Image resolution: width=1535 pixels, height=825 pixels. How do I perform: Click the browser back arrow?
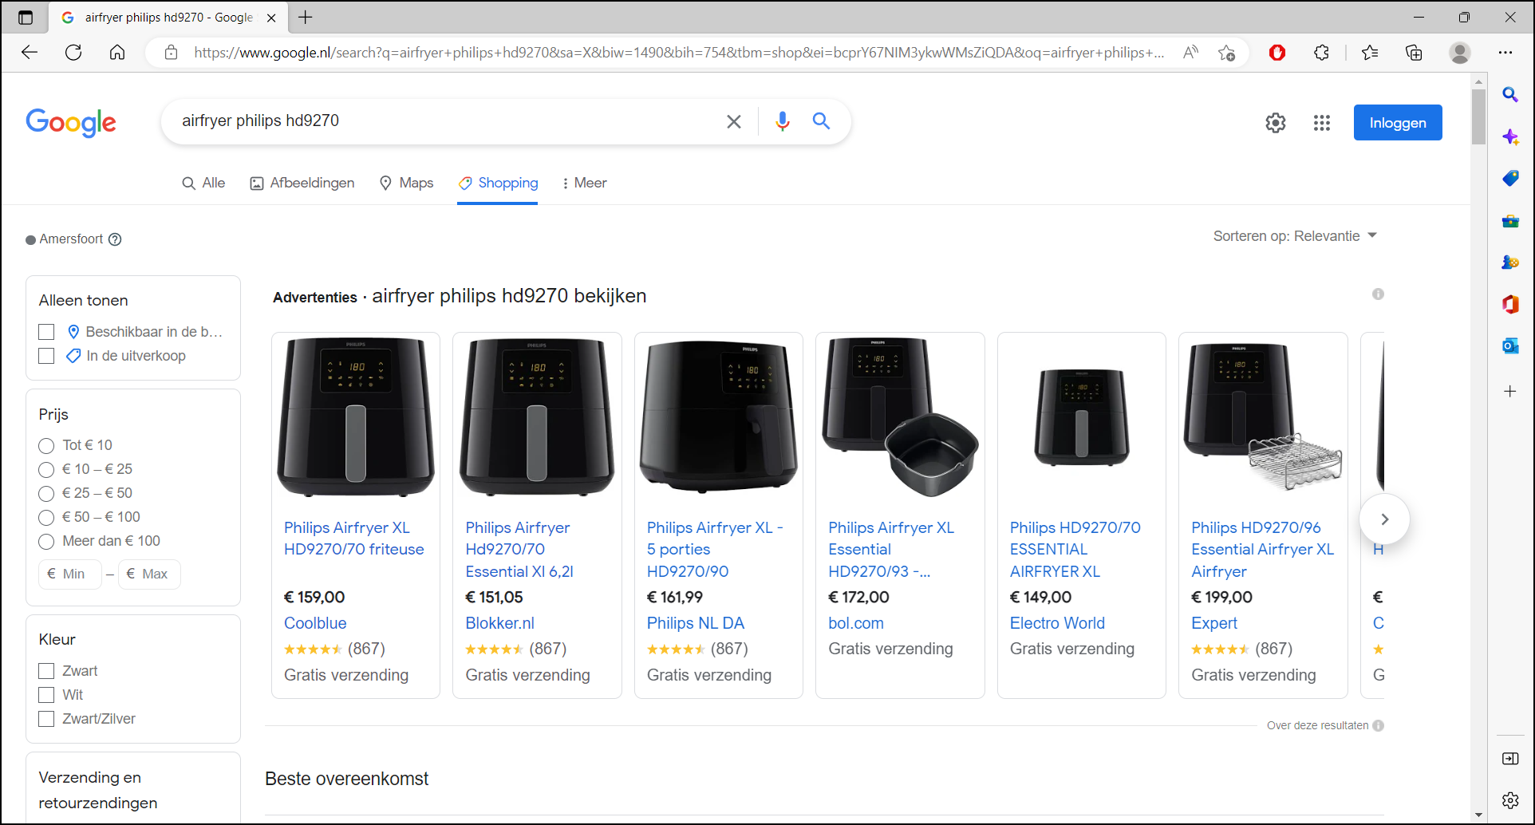pos(30,53)
